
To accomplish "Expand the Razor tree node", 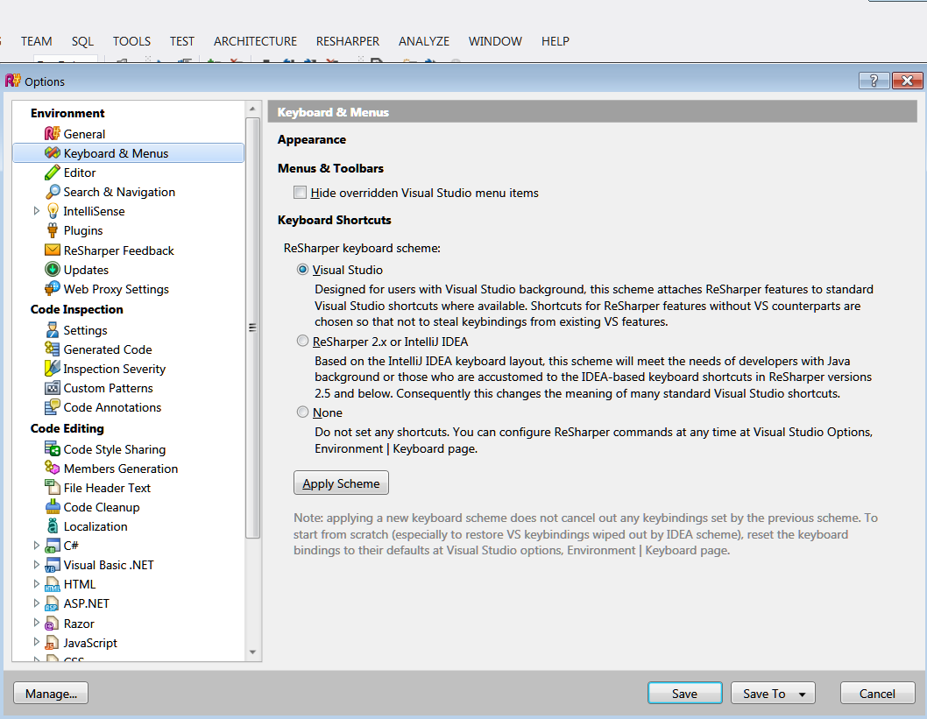I will 36,623.
